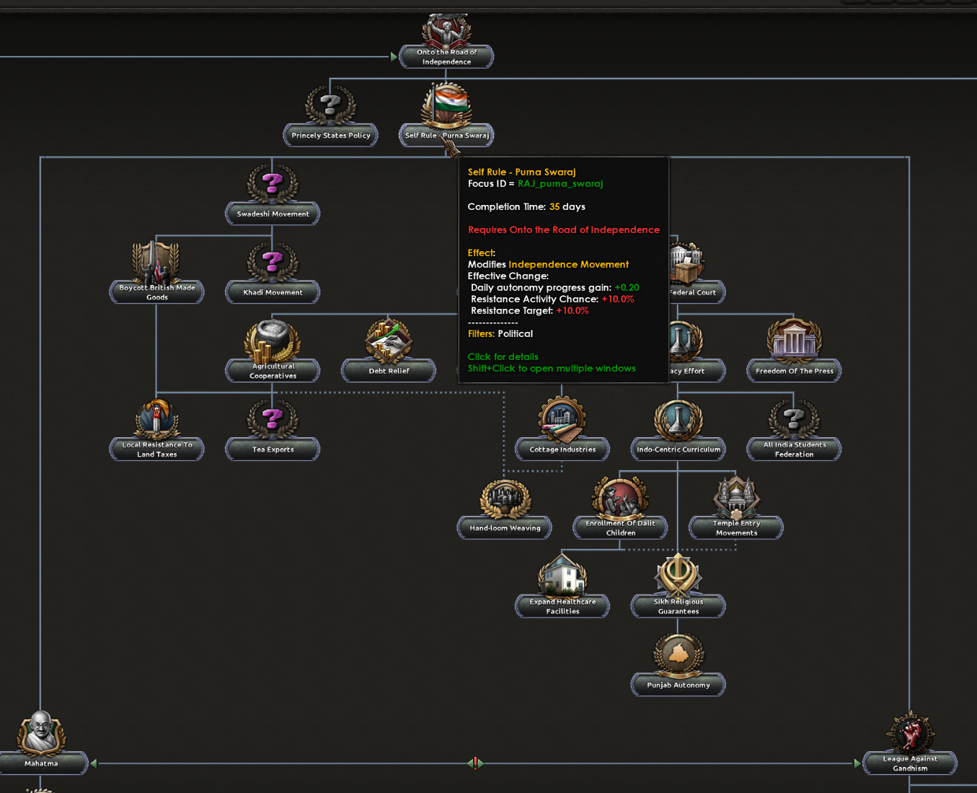
Task: Click the Swadeshi Movement focus label
Action: (x=273, y=214)
